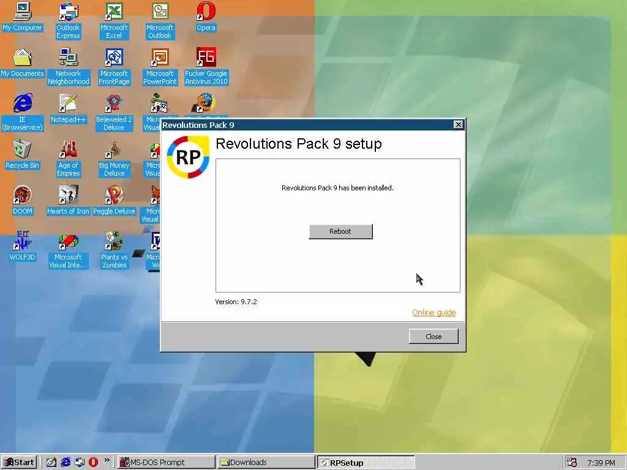Click the RPSetup taskbar button
This screenshot has height=470, width=627.
click(x=366, y=463)
